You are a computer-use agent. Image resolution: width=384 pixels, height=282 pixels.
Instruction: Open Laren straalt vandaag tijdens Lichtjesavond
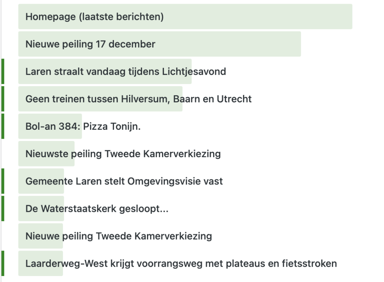click(126, 72)
